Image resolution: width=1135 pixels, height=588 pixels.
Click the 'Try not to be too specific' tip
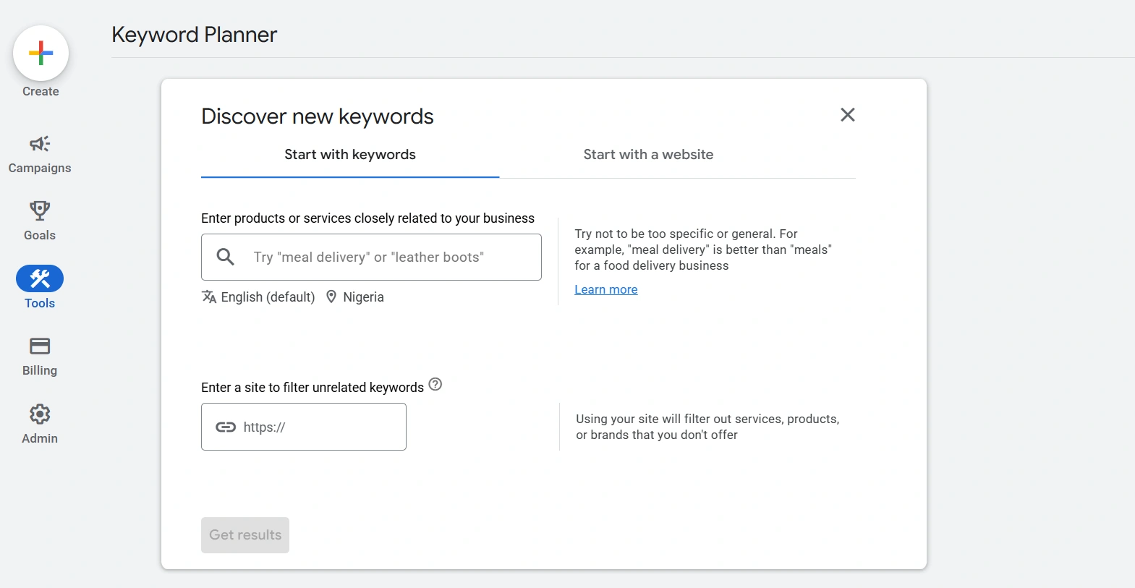[703, 250]
